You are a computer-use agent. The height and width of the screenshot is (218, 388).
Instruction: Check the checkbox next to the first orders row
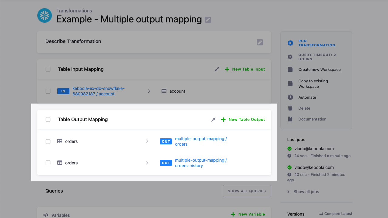click(x=48, y=141)
